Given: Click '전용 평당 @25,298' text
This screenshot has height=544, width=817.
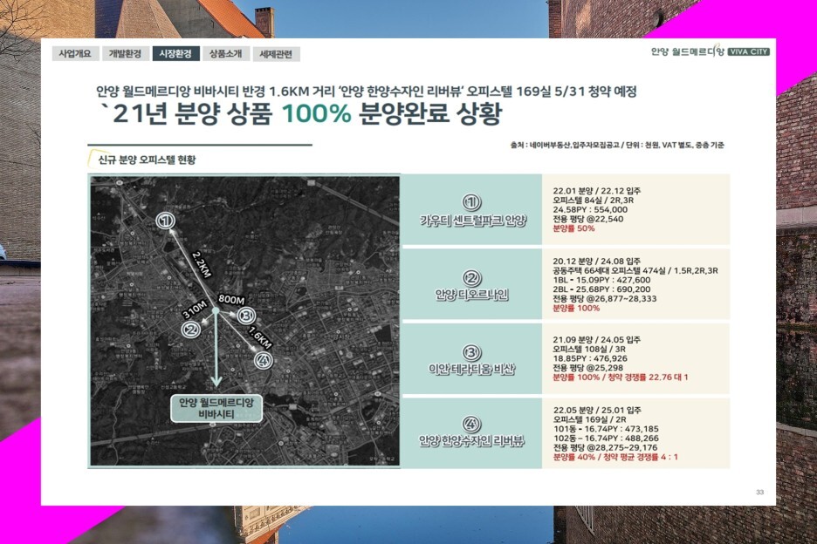Looking at the screenshot, I should pyautogui.click(x=588, y=368).
